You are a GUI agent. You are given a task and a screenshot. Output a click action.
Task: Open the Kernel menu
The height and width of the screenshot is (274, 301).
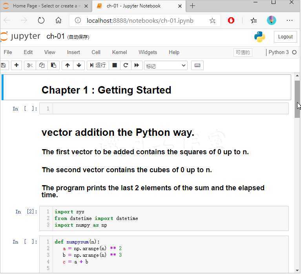tap(119, 52)
